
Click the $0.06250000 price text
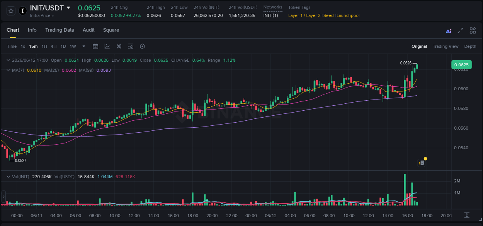pyautogui.click(x=92, y=15)
